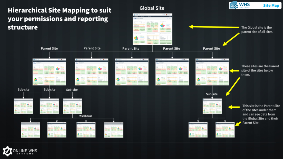Image resolution: width=283 pixels, height=159 pixels.
Task: Open the middle Parent Site dashboard thumbnail
Action: (x=132, y=72)
